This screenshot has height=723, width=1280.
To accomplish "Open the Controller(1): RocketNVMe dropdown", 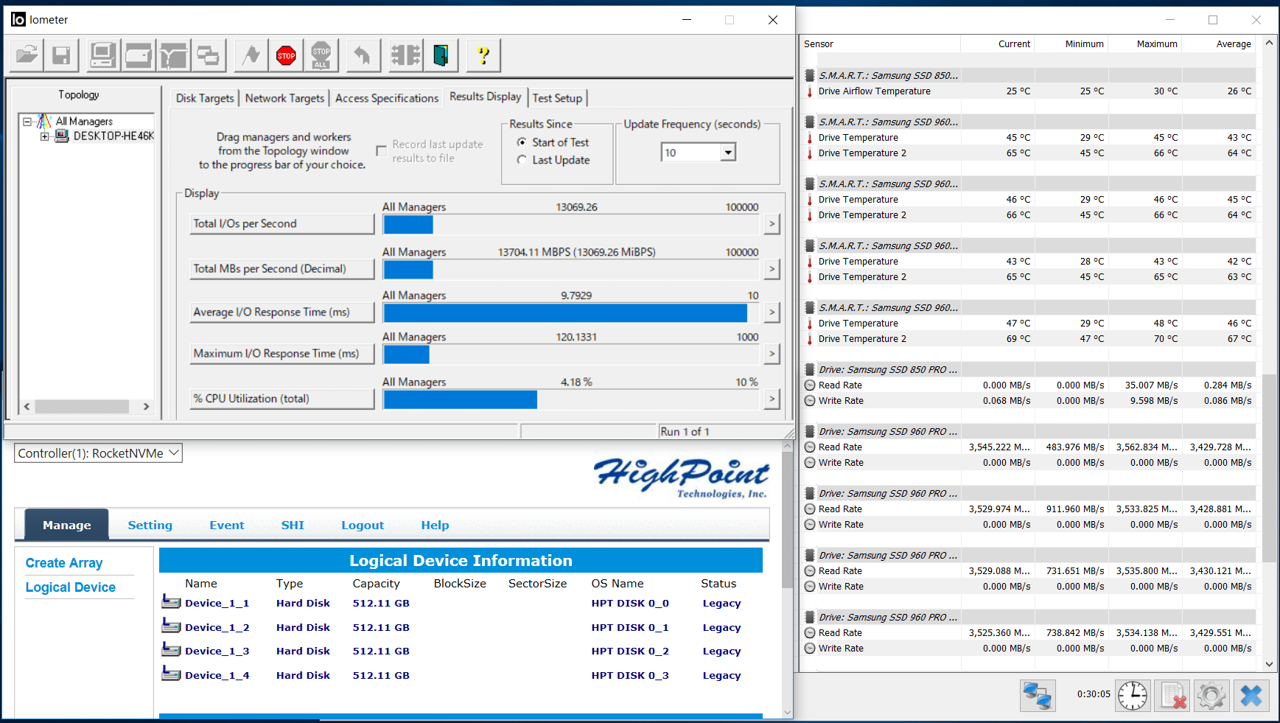I will point(98,453).
